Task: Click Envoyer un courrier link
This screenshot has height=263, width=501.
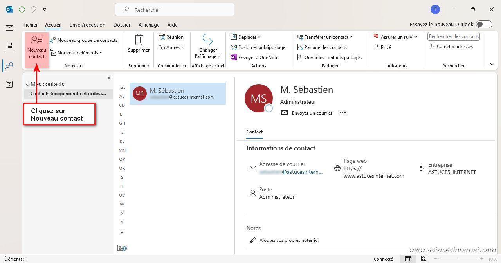Action: (x=307, y=113)
